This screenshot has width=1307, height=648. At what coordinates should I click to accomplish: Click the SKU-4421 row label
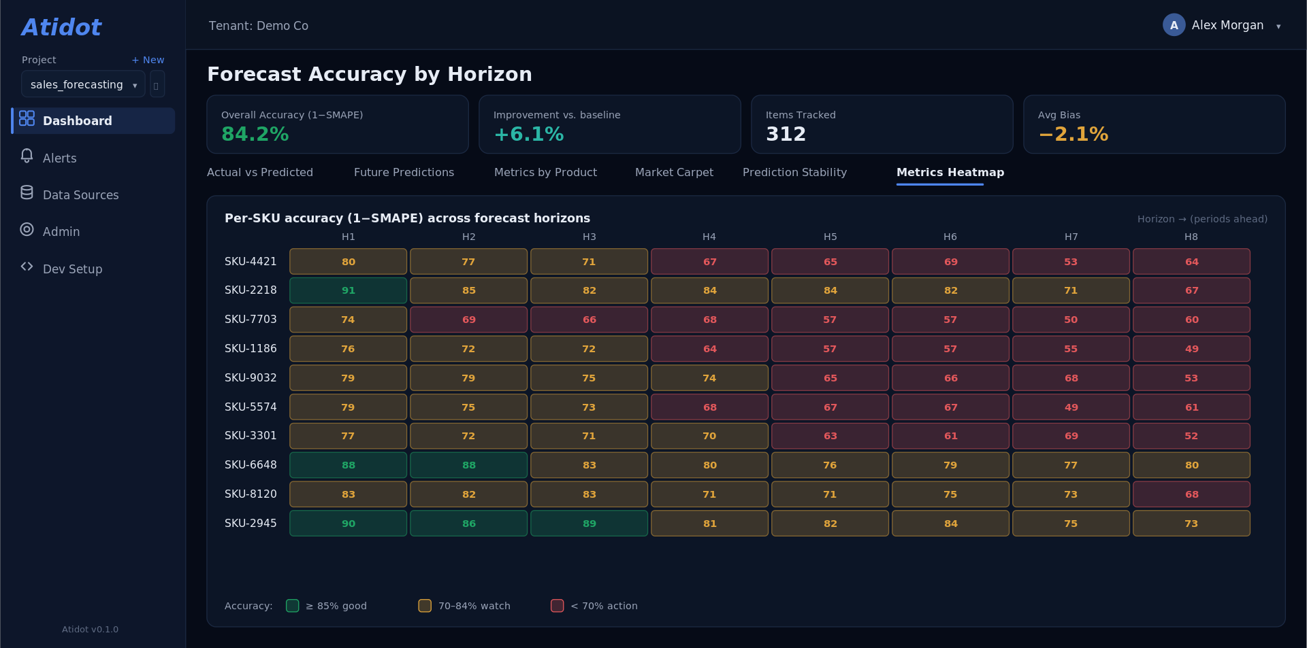click(x=251, y=262)
